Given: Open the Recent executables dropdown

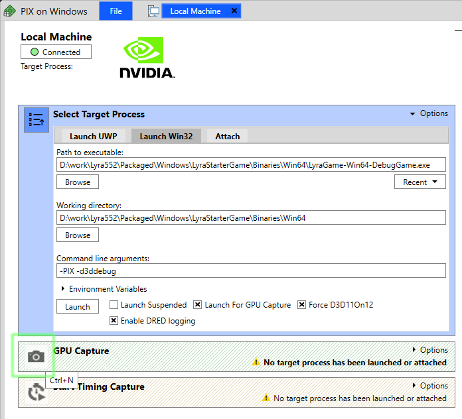Looking at the screenshot, I should point(420,182).
